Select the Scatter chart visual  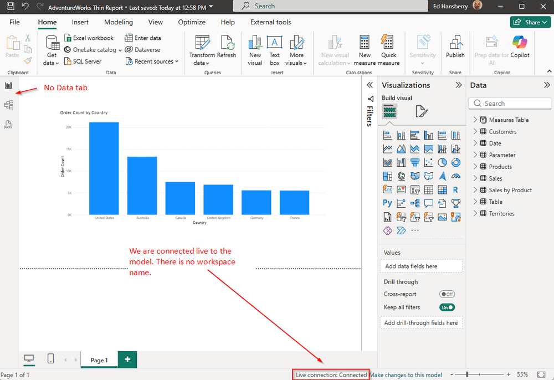[x=429, y=162]
